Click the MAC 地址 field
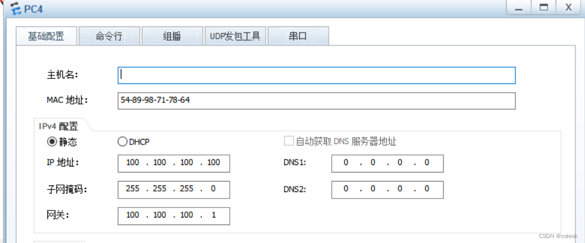585x243 pixels. tap(316, 101)
